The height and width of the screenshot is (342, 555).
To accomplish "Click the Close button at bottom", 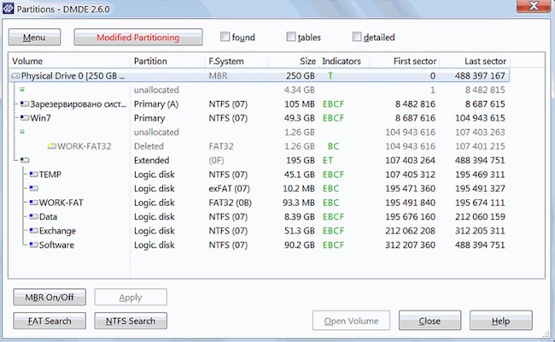I will coord(429,321).
